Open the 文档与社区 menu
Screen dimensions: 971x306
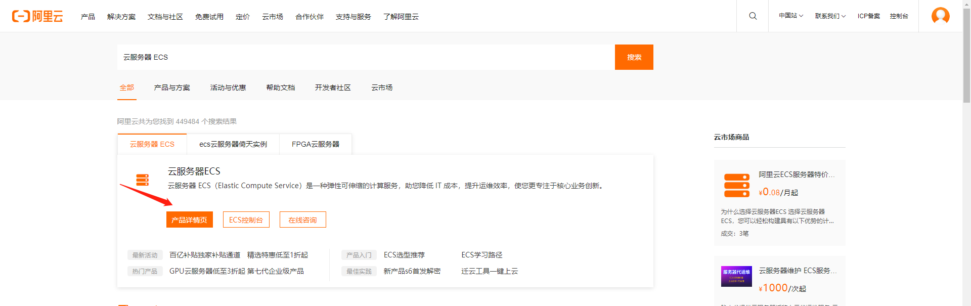pyautogui.click(x=165, y=17)
